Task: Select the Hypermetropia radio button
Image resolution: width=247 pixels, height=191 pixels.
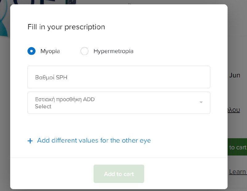Action: [84, 51]
